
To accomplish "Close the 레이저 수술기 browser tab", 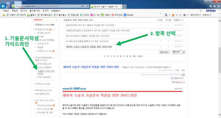I will tap(121, 7).
